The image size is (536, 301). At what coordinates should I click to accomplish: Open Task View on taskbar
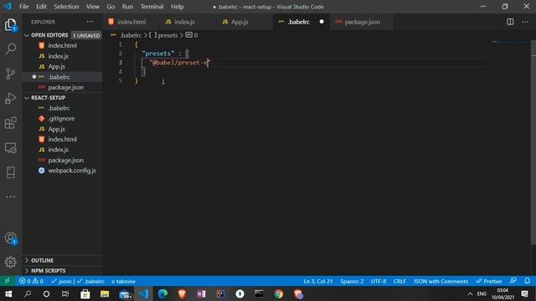click(x=65, y=293)
